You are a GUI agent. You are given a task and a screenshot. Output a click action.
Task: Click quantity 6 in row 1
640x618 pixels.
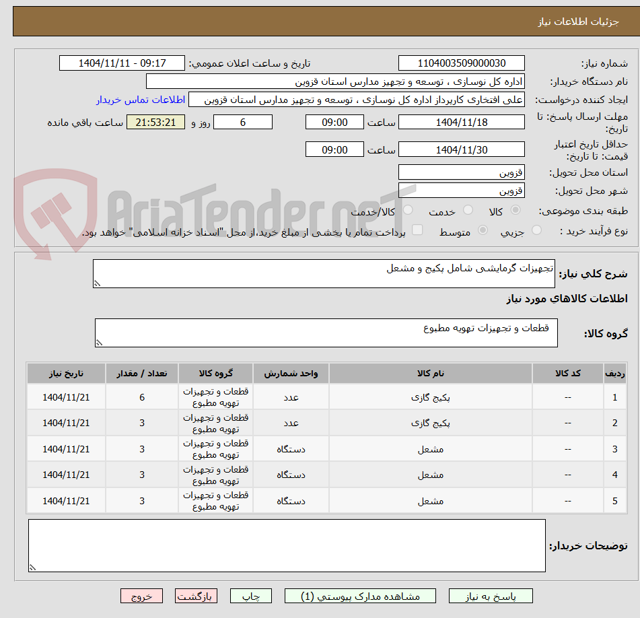click(141, 397)
